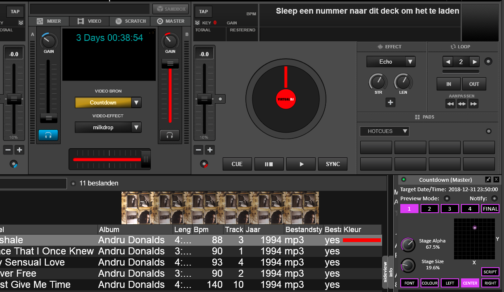Enable Countdown Notify option
The image size is (504, 292).
click(494, 198)
